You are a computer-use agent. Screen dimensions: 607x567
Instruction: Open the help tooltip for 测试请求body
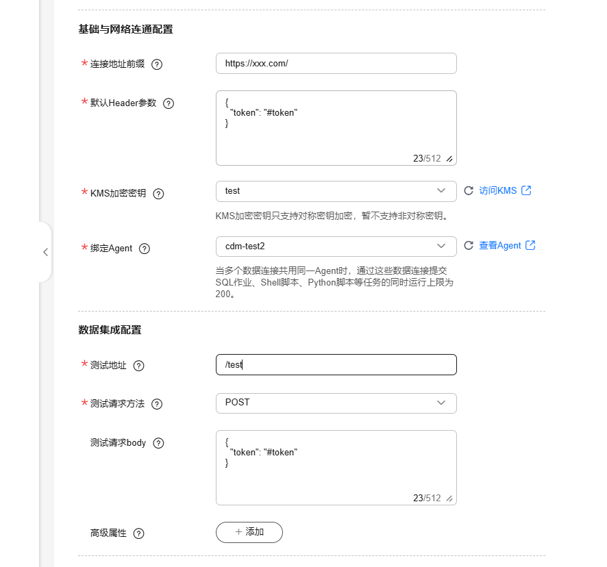[159, 443]
